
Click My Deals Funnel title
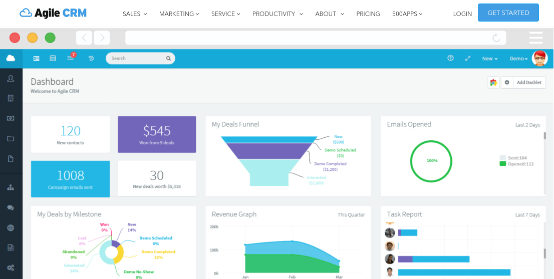click(x=235, y=124)
